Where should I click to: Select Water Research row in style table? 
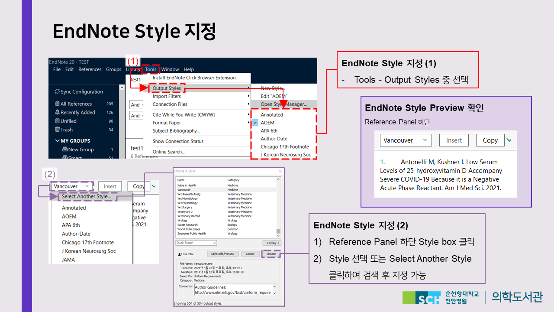pos(225,225)
